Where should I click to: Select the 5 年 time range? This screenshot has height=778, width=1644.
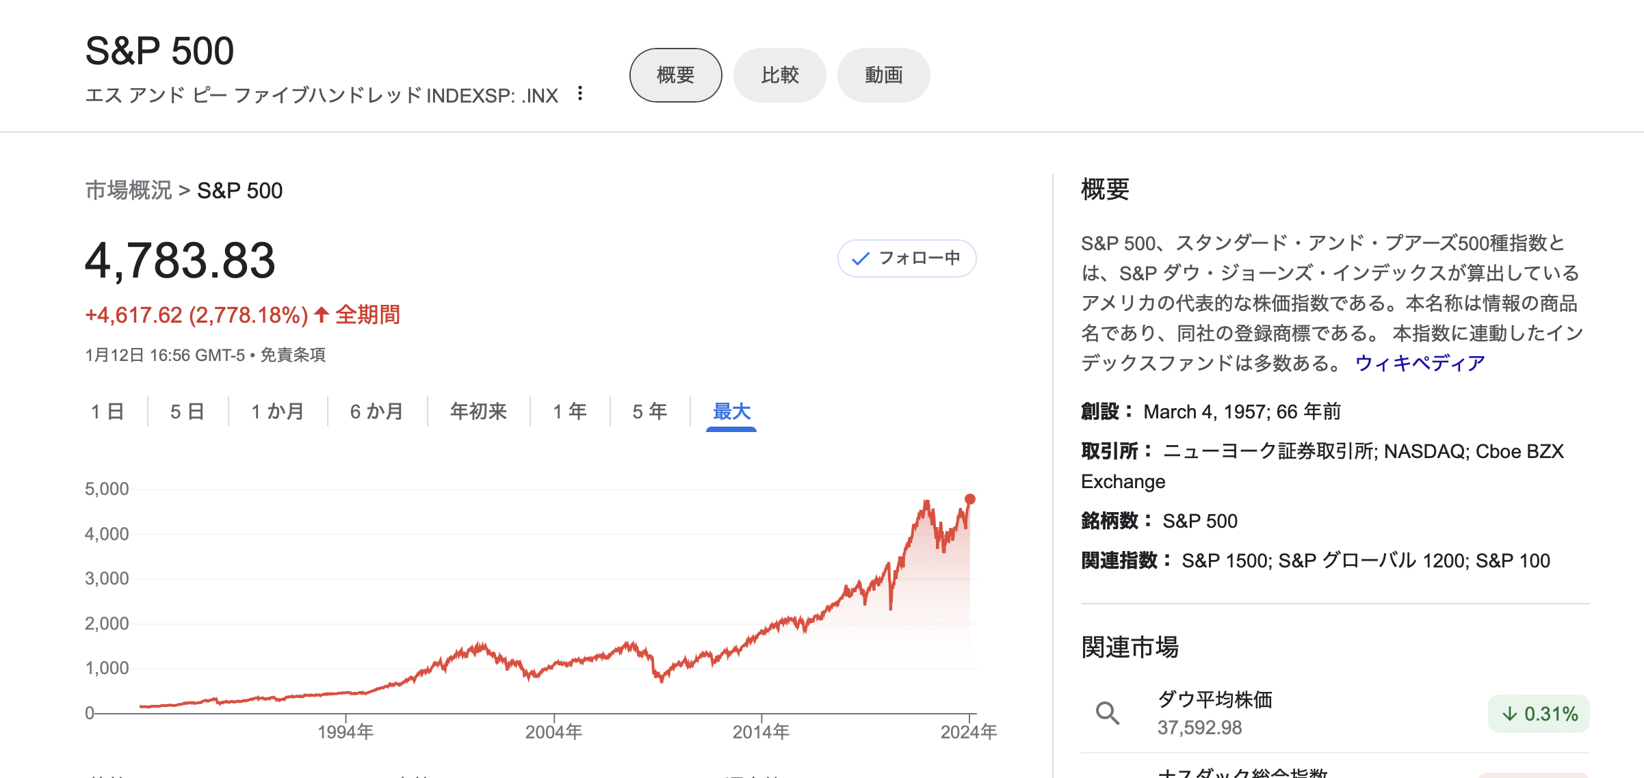click(649, 412)
